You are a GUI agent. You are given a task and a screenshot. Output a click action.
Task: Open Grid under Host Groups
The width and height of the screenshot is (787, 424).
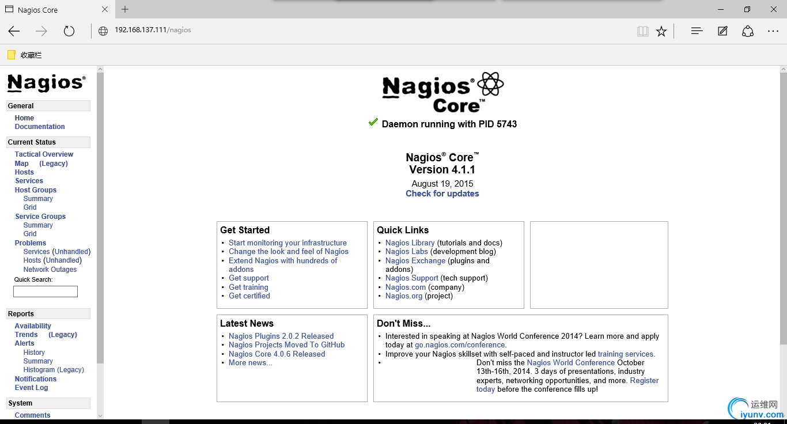click(30, 207)
